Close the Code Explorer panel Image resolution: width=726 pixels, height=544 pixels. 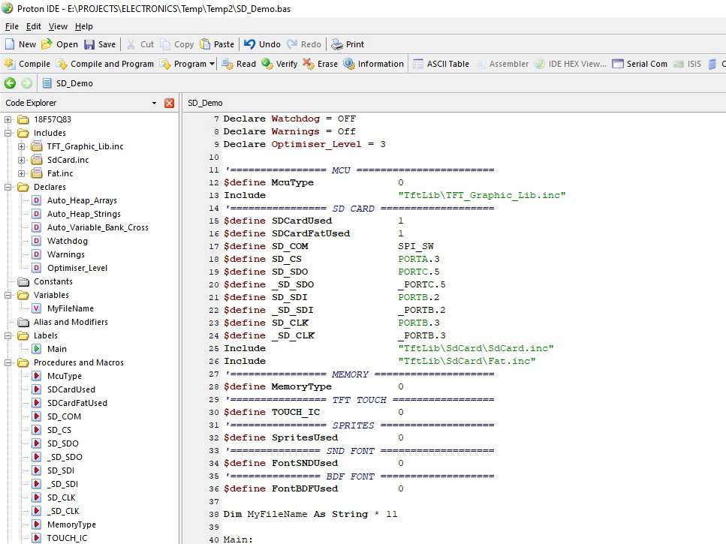[170, 103]
